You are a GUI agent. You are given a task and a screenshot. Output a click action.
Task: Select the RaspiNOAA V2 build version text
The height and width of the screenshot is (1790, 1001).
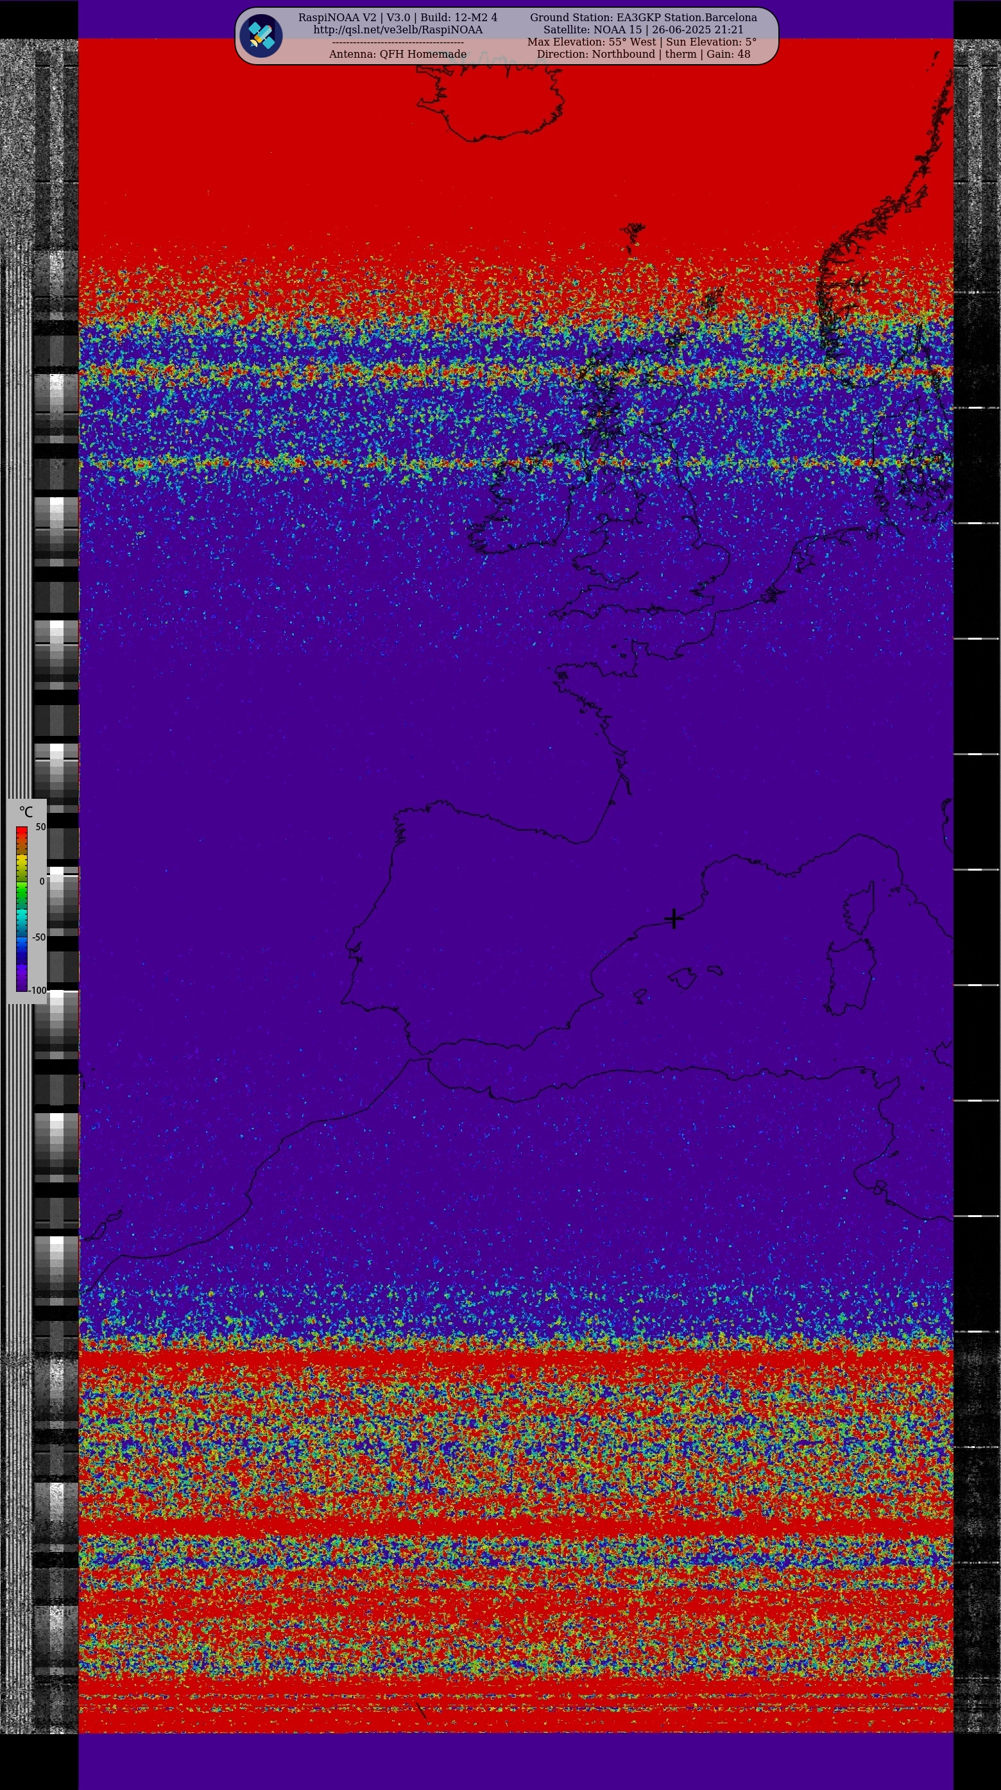[x=398, y=17]
